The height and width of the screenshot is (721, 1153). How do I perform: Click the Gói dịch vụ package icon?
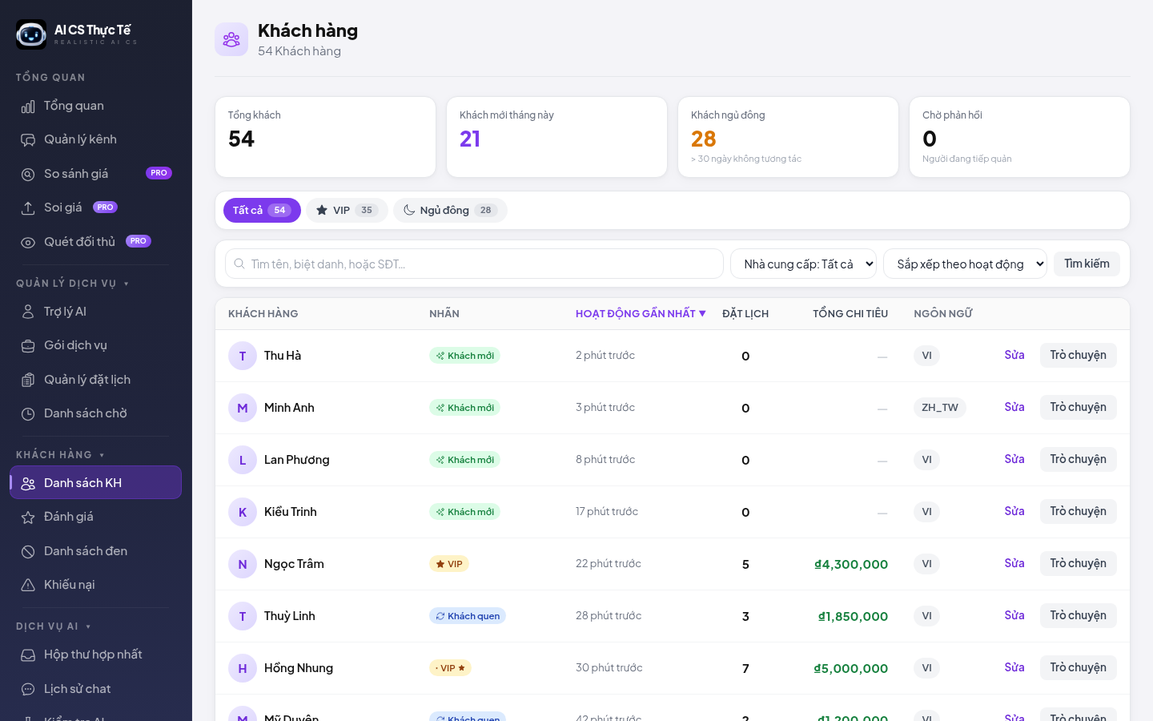(x=28, y=346)
